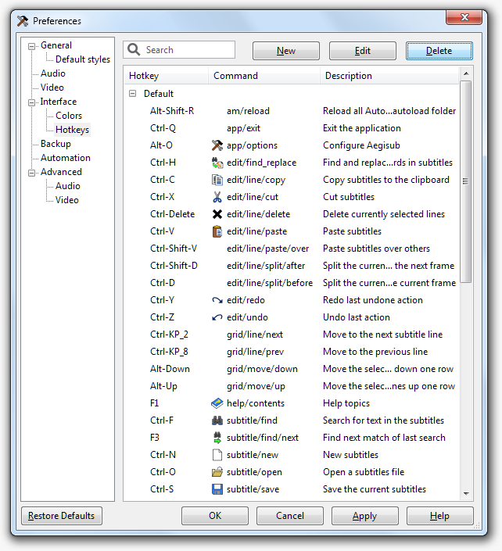Click the scissors icon for edit/line/cut
Image resolution: width=502 pixels, height=551 pixels.
click(217, 197)
